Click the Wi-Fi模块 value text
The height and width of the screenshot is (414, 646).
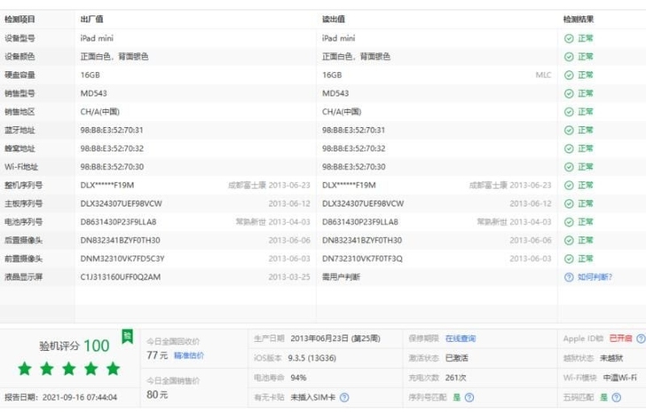pyautogui.click(x=619, y=378)
